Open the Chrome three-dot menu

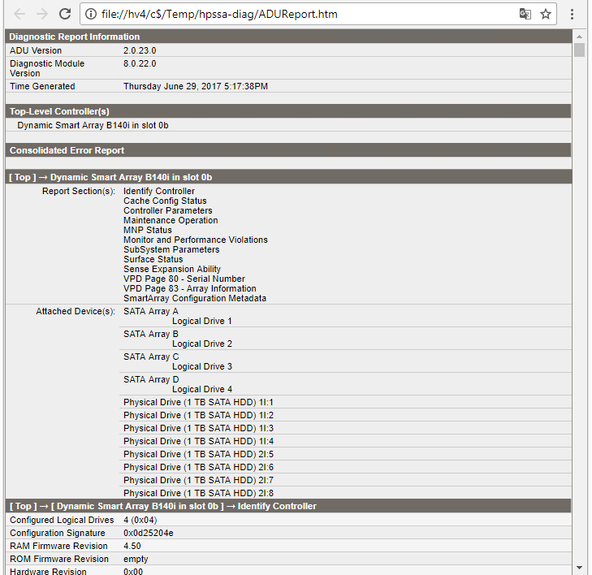tap(573, 14)
